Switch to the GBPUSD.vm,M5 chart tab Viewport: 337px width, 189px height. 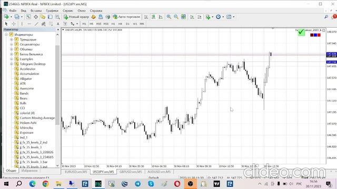click(131, 172)
